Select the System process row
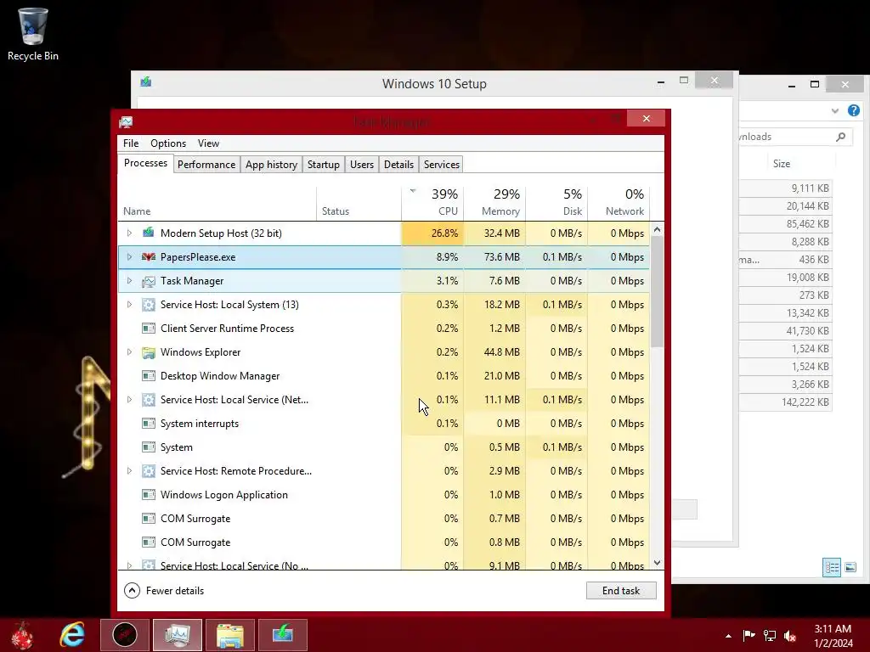This screenshot has width=870, height=652. (383, 447)
